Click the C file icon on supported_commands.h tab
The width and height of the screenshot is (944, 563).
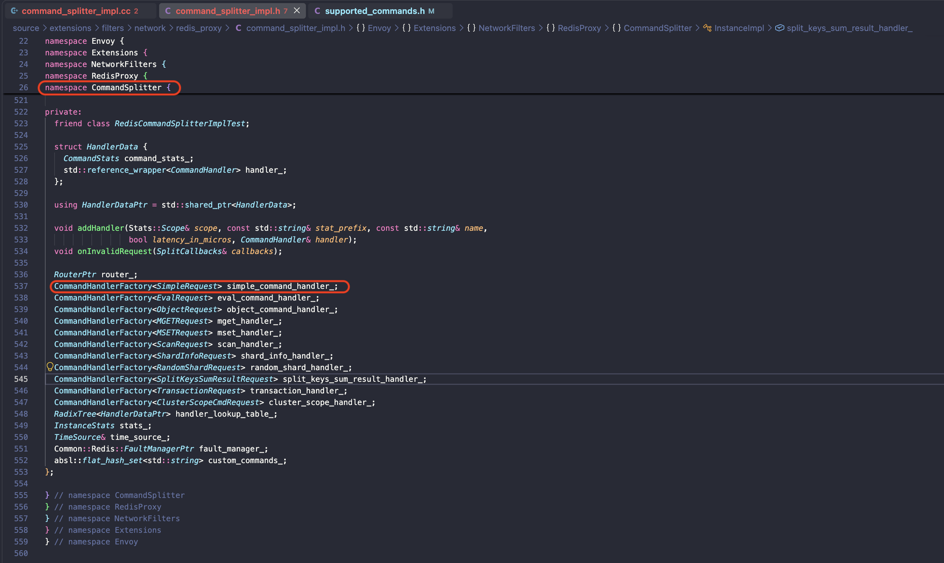coord(318,11)
